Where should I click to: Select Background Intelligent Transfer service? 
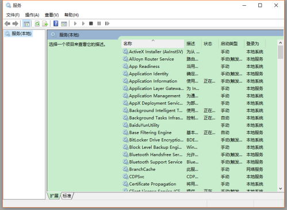156,110
